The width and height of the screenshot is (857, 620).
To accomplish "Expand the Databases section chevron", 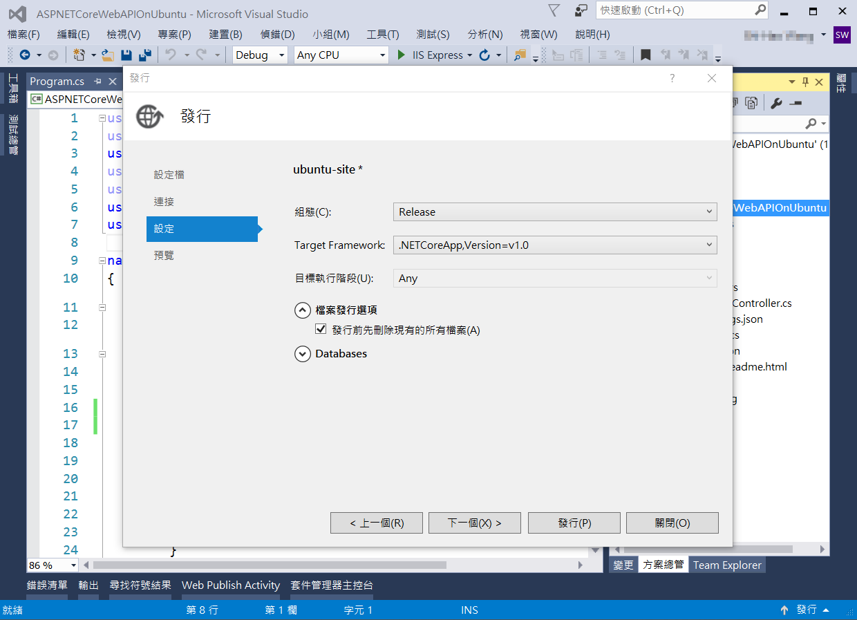I will 302,354.
